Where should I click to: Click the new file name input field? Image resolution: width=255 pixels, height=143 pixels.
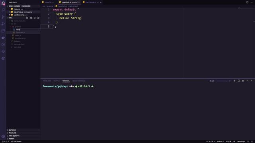pyautogui.click(x=27, y=29)
